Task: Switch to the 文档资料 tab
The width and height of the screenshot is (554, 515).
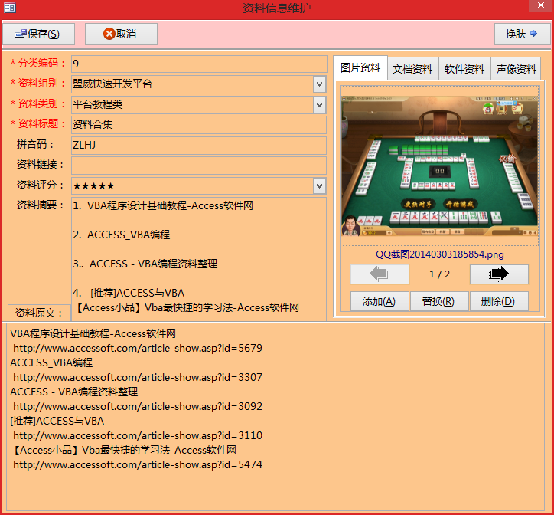Action: tap(412, 69)
